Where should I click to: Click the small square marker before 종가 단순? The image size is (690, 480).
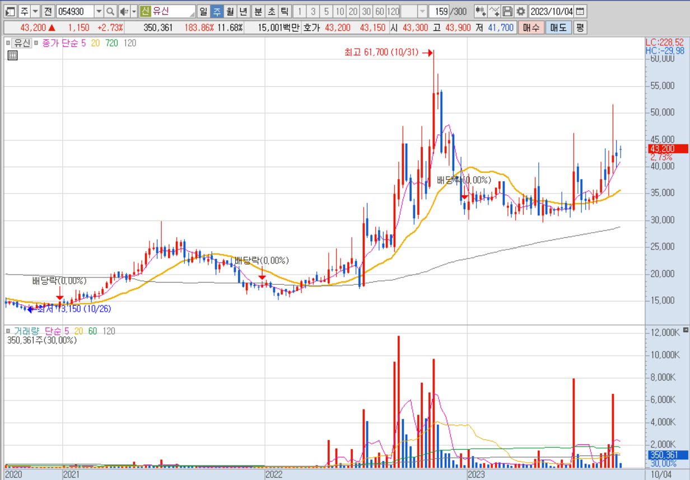pos(37,43)
